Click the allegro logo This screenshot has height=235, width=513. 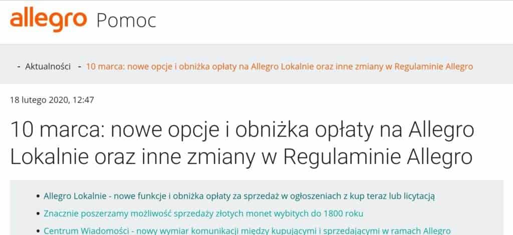coord(49,20)
